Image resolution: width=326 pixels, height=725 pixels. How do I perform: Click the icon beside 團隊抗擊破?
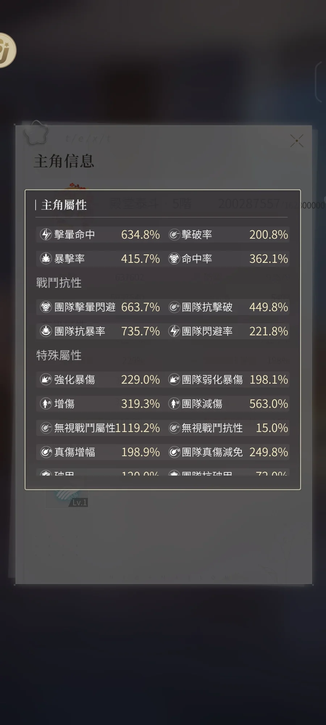pyautogui.click(x=174, y=307)
